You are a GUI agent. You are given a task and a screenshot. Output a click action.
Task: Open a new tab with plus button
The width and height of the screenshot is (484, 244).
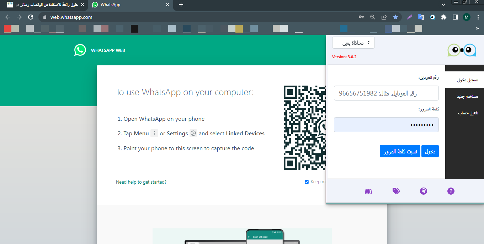point(181,5)
